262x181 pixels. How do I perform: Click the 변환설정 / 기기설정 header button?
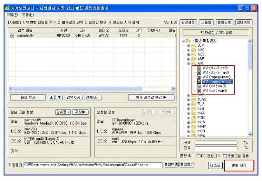pyautogui.click(x=216, y=33)
